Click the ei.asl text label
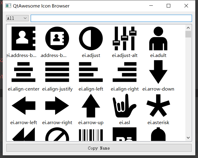Screen dimensions: 198x158 [x=125, y=122]
